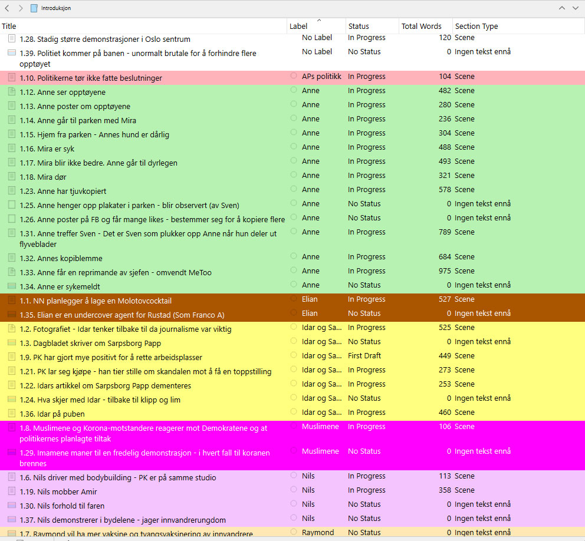The height and width of the screenshot is (541, 585).
Task: Select row '1.15. Hjem fra parken - Annes hund er dårlig'
Action: pyautogui.click(x=292, y=134)
